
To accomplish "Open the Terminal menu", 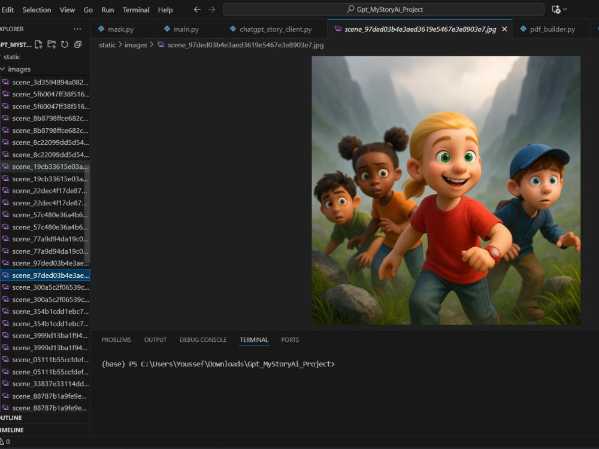I will 136,10.
